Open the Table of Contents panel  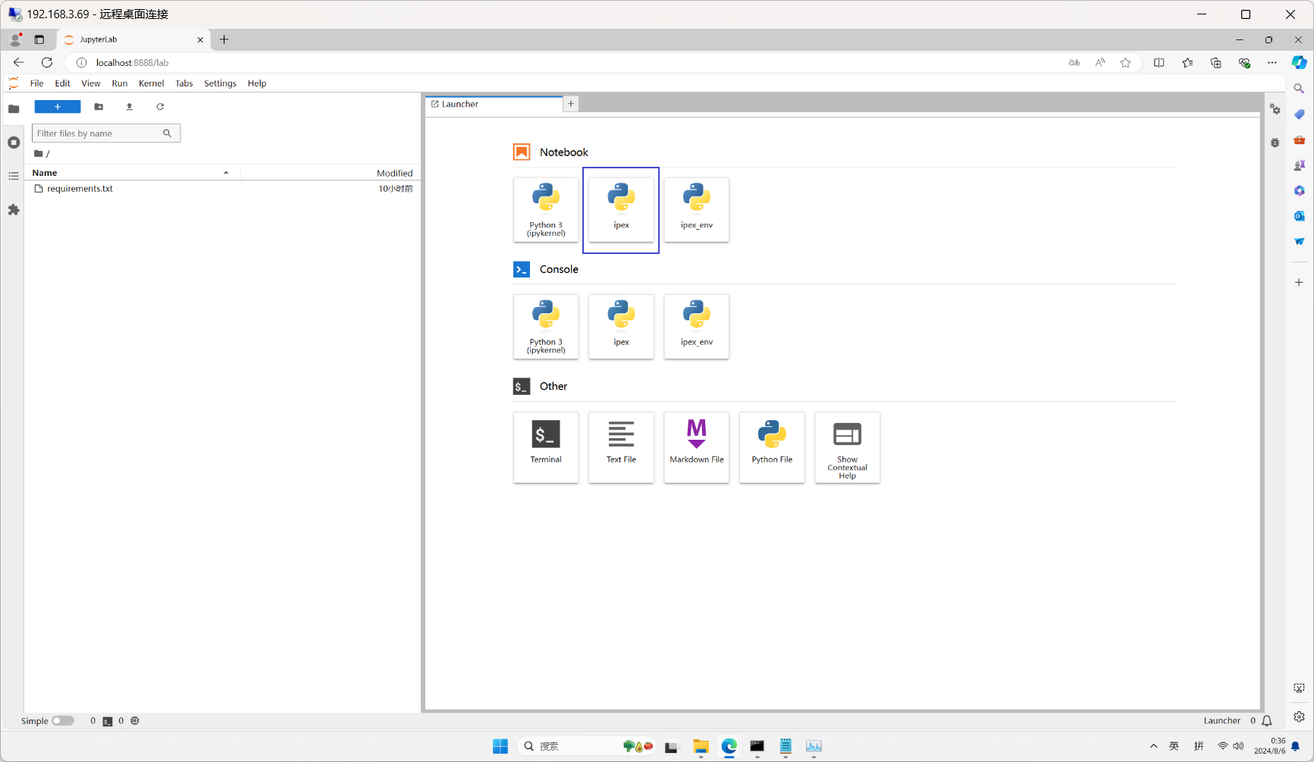14,176
